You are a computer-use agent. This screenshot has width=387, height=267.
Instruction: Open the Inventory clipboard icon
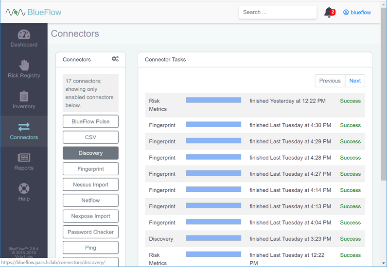(x=24, y=96)
